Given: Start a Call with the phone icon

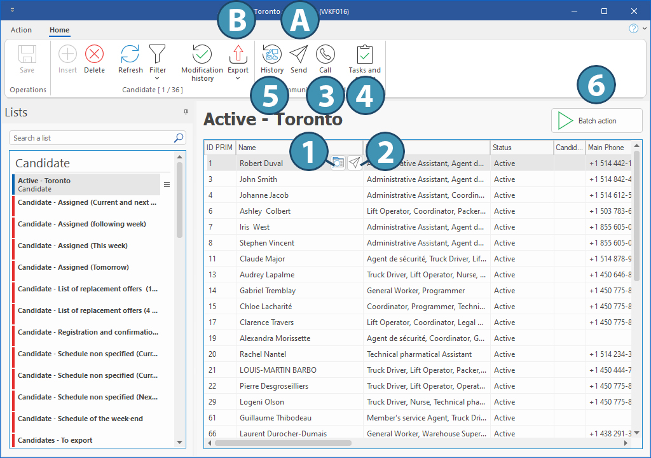Looking at the screenshot, I should (325, 56).
